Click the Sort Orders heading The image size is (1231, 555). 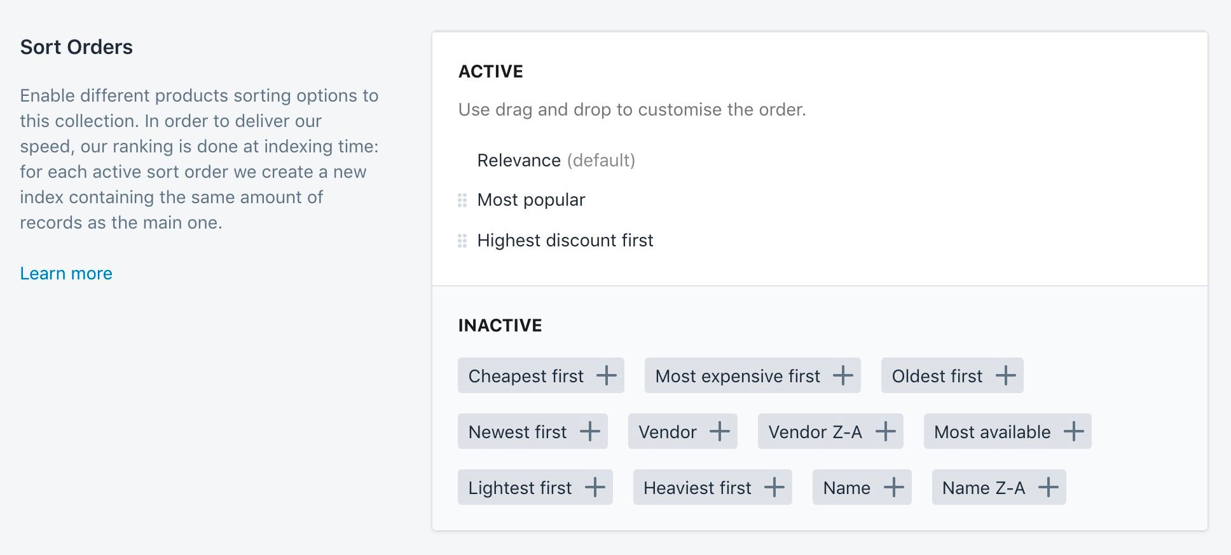click(x=76, y=46)
